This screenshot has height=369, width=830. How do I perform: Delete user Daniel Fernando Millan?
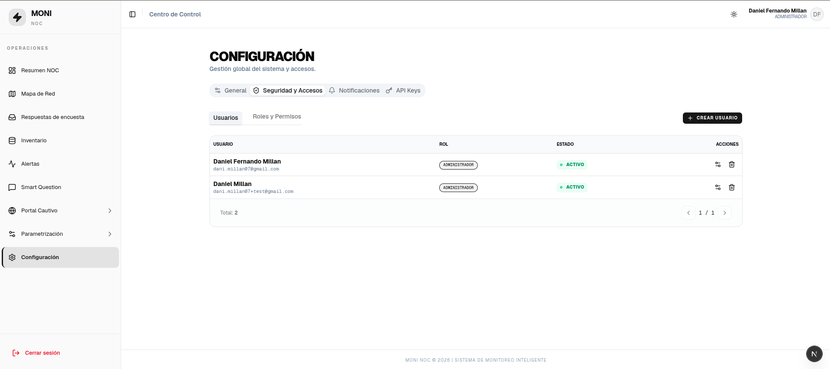pos(732,164)
